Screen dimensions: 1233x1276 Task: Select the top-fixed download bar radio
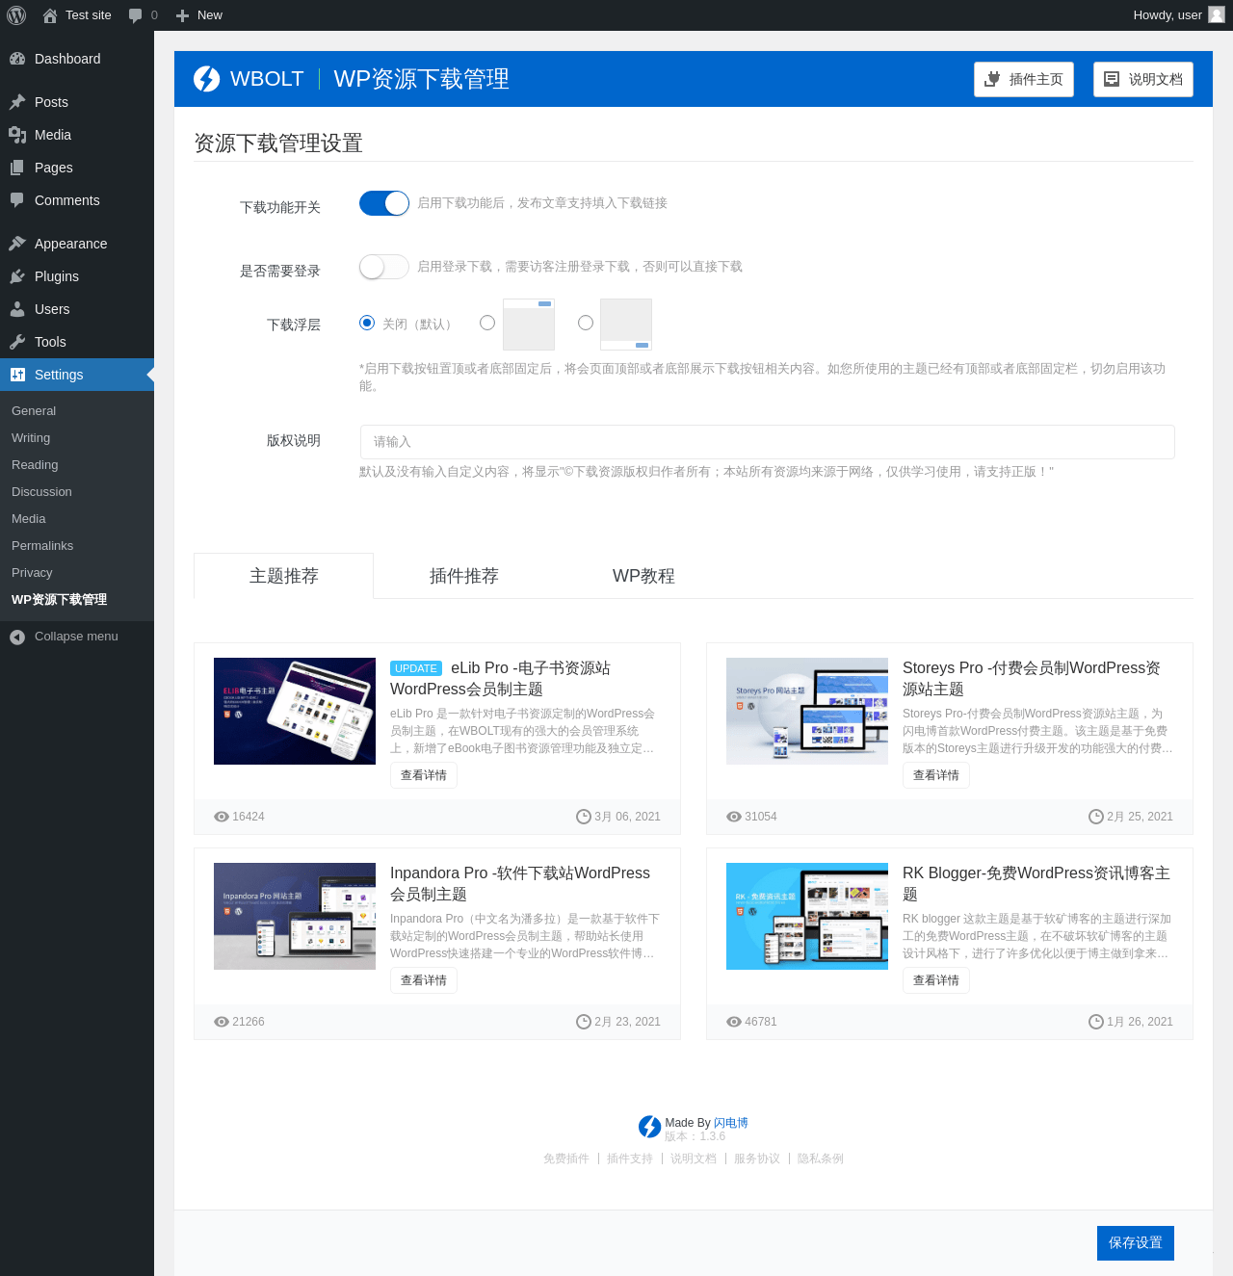[x=487, y=323]
